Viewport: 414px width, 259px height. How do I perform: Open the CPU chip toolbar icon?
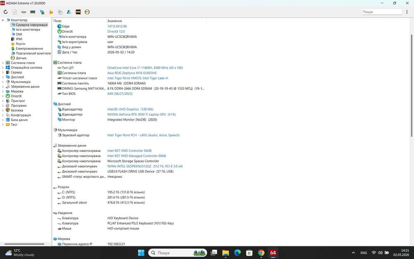[x=24, y=12]
